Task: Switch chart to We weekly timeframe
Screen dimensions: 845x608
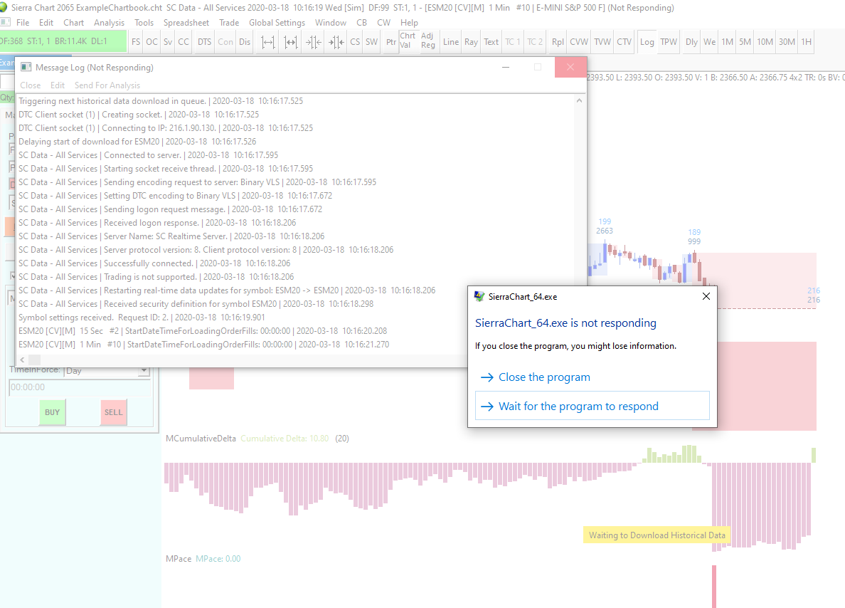Action: [710, 41]
